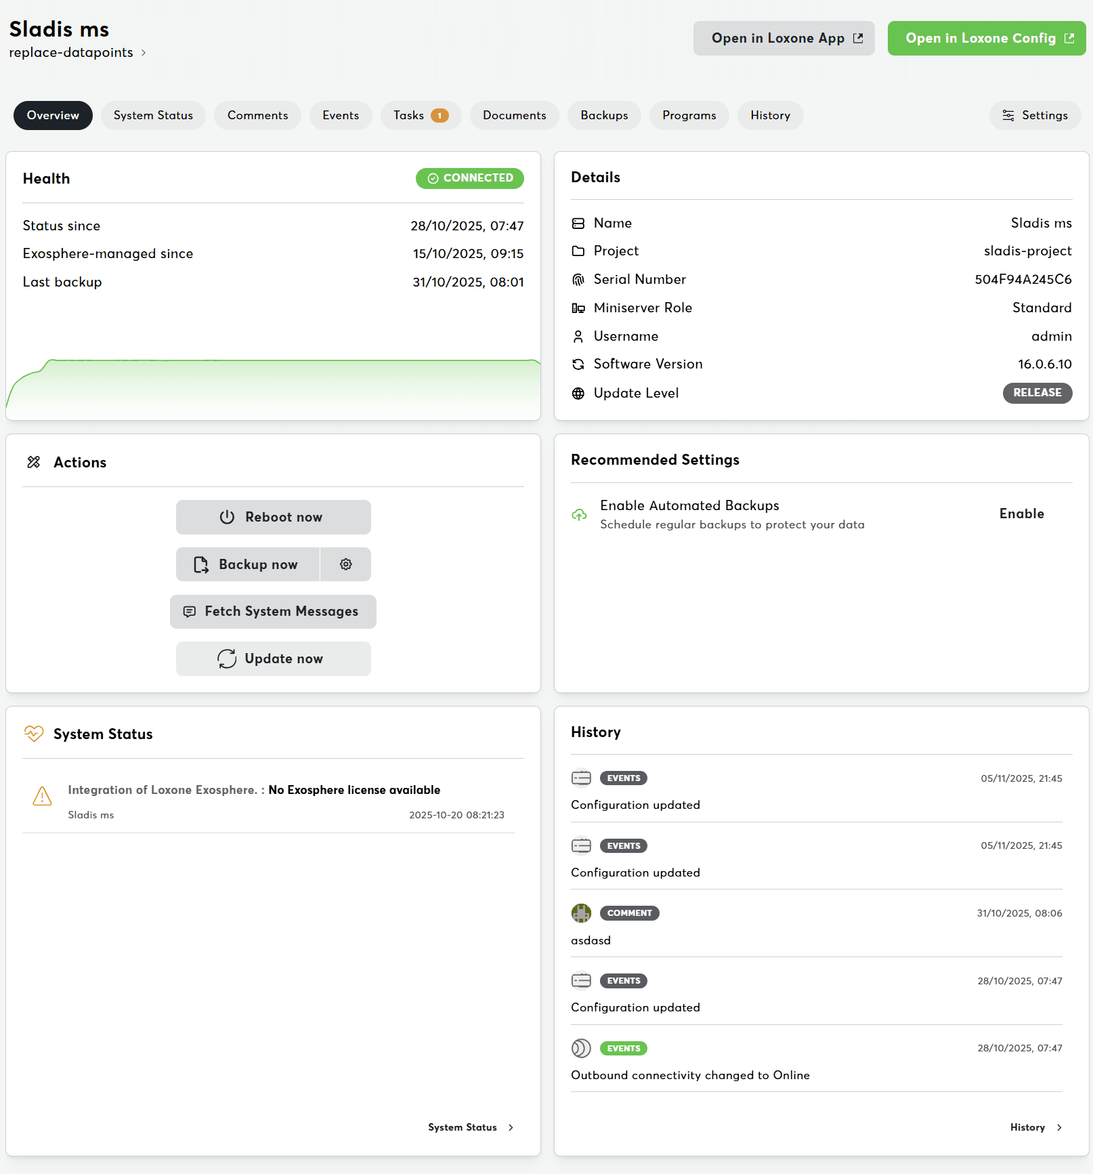Open the Backups tab
1093x1174 pixels.
click(x=604, y=116)
